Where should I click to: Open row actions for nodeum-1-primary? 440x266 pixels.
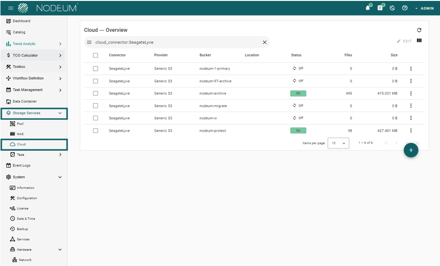(411, 69)
